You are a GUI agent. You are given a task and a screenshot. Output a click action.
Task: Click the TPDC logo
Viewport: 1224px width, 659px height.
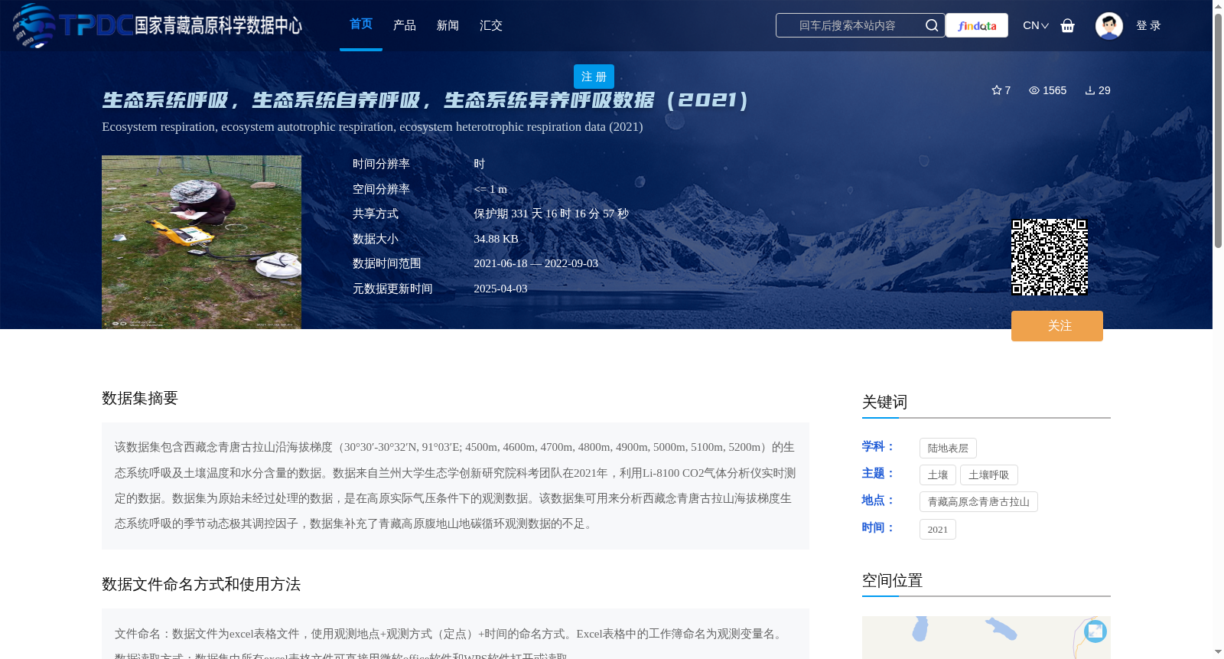point(157,25)
